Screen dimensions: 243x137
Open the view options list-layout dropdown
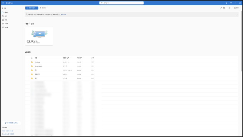click(x=230, y=8)
